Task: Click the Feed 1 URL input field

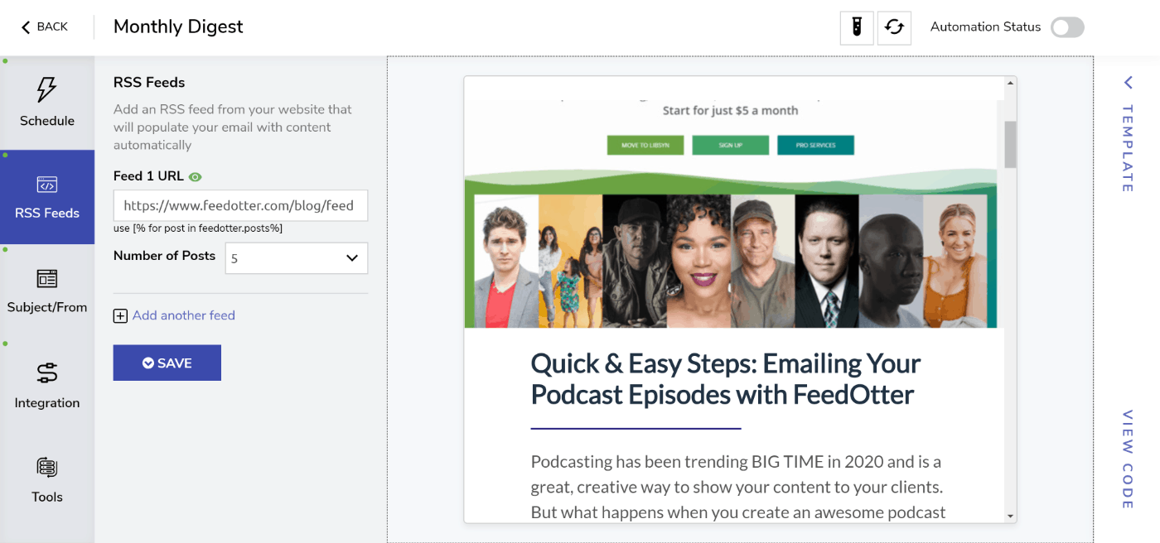Action: (240, 205)
